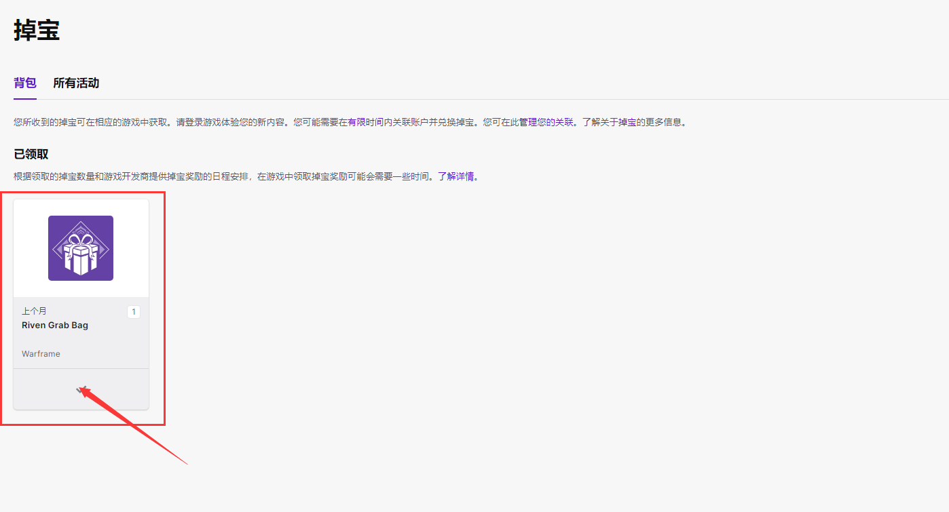Click the 有限 link in description
This screenshot has height=512, width=949.
point(356,123)
